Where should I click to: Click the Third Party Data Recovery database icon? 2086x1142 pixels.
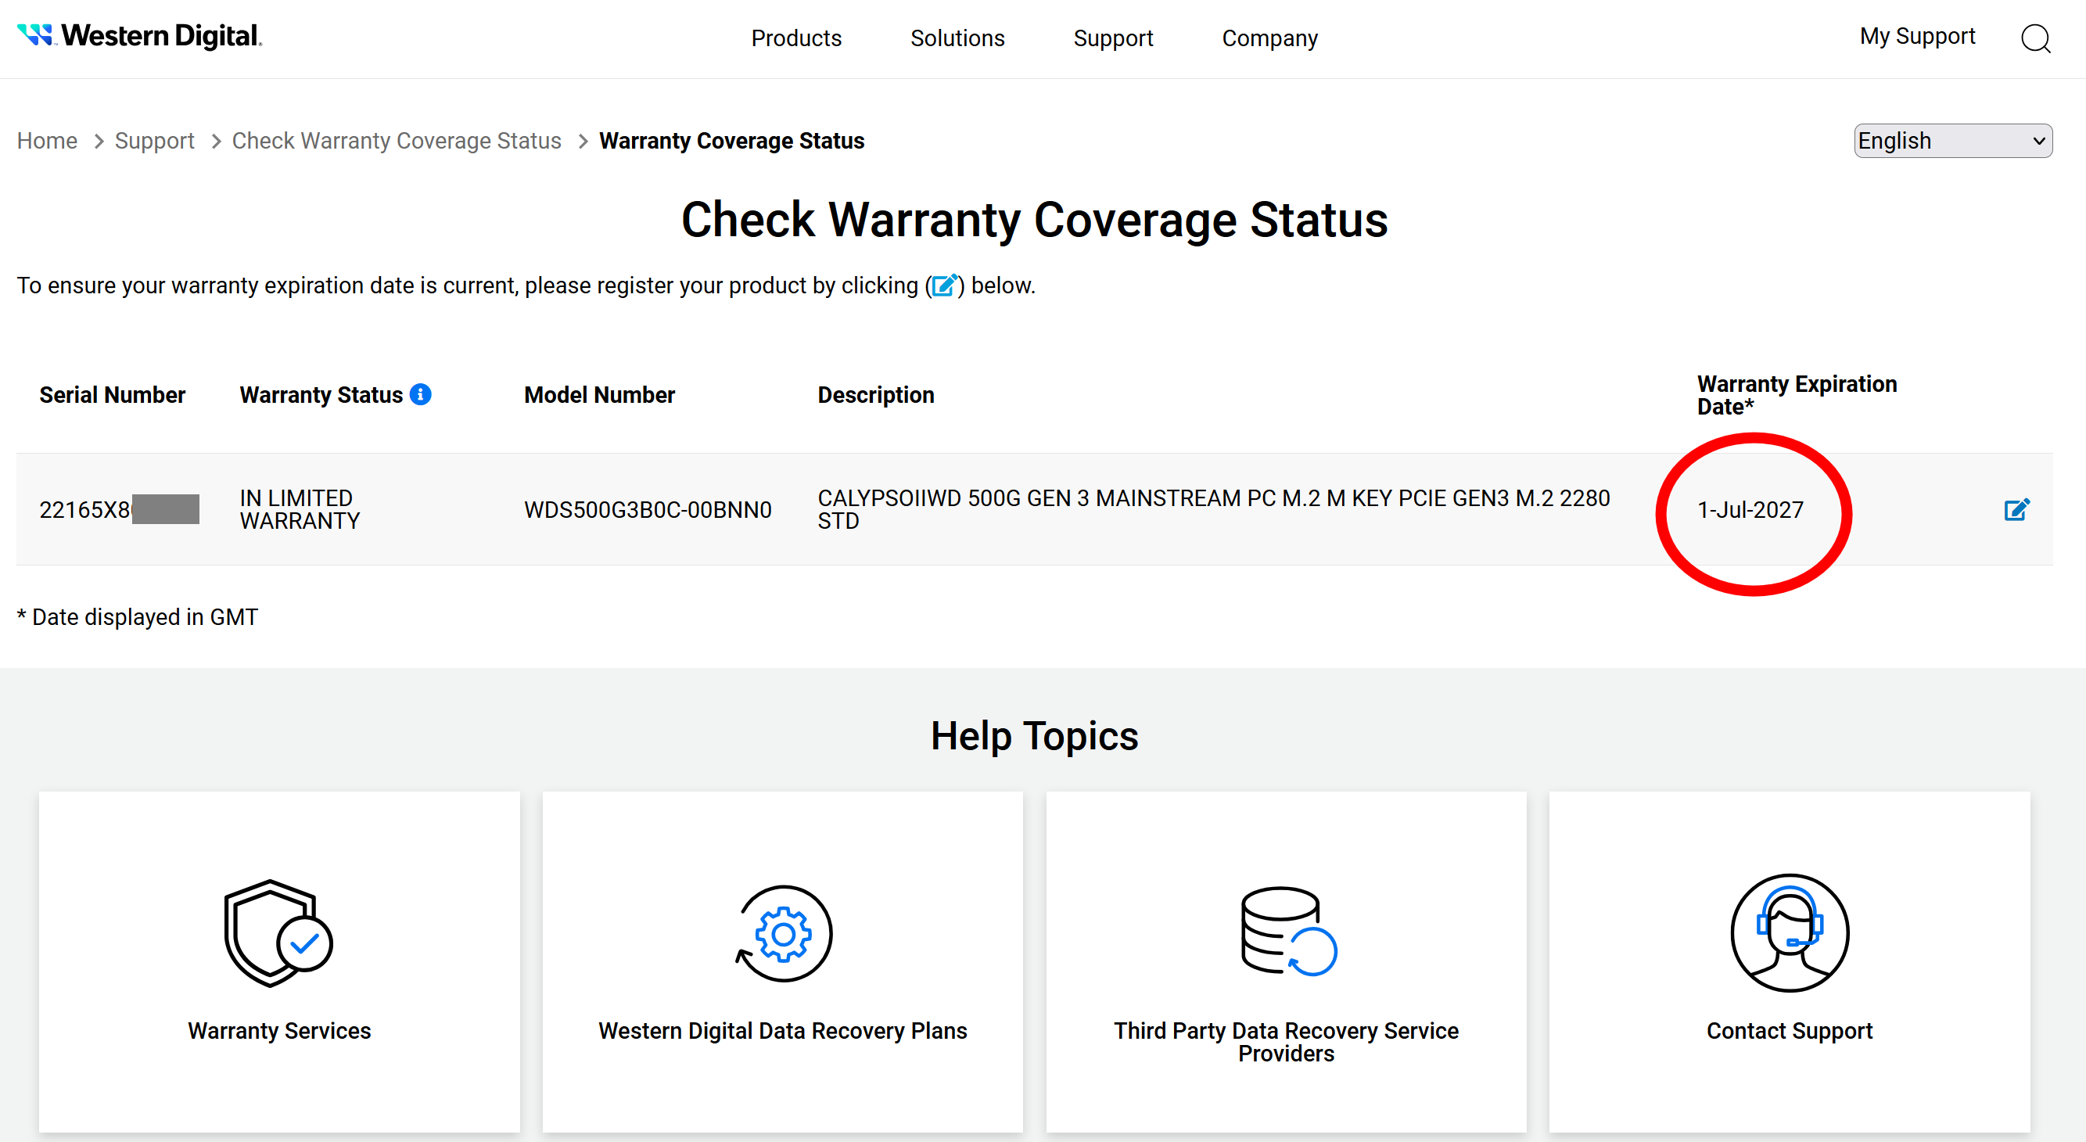[1287, 932]
